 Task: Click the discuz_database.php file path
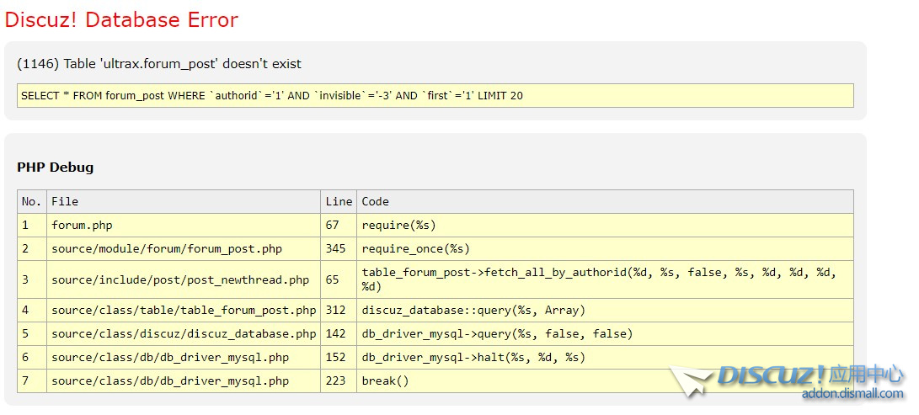coord(184,334)
